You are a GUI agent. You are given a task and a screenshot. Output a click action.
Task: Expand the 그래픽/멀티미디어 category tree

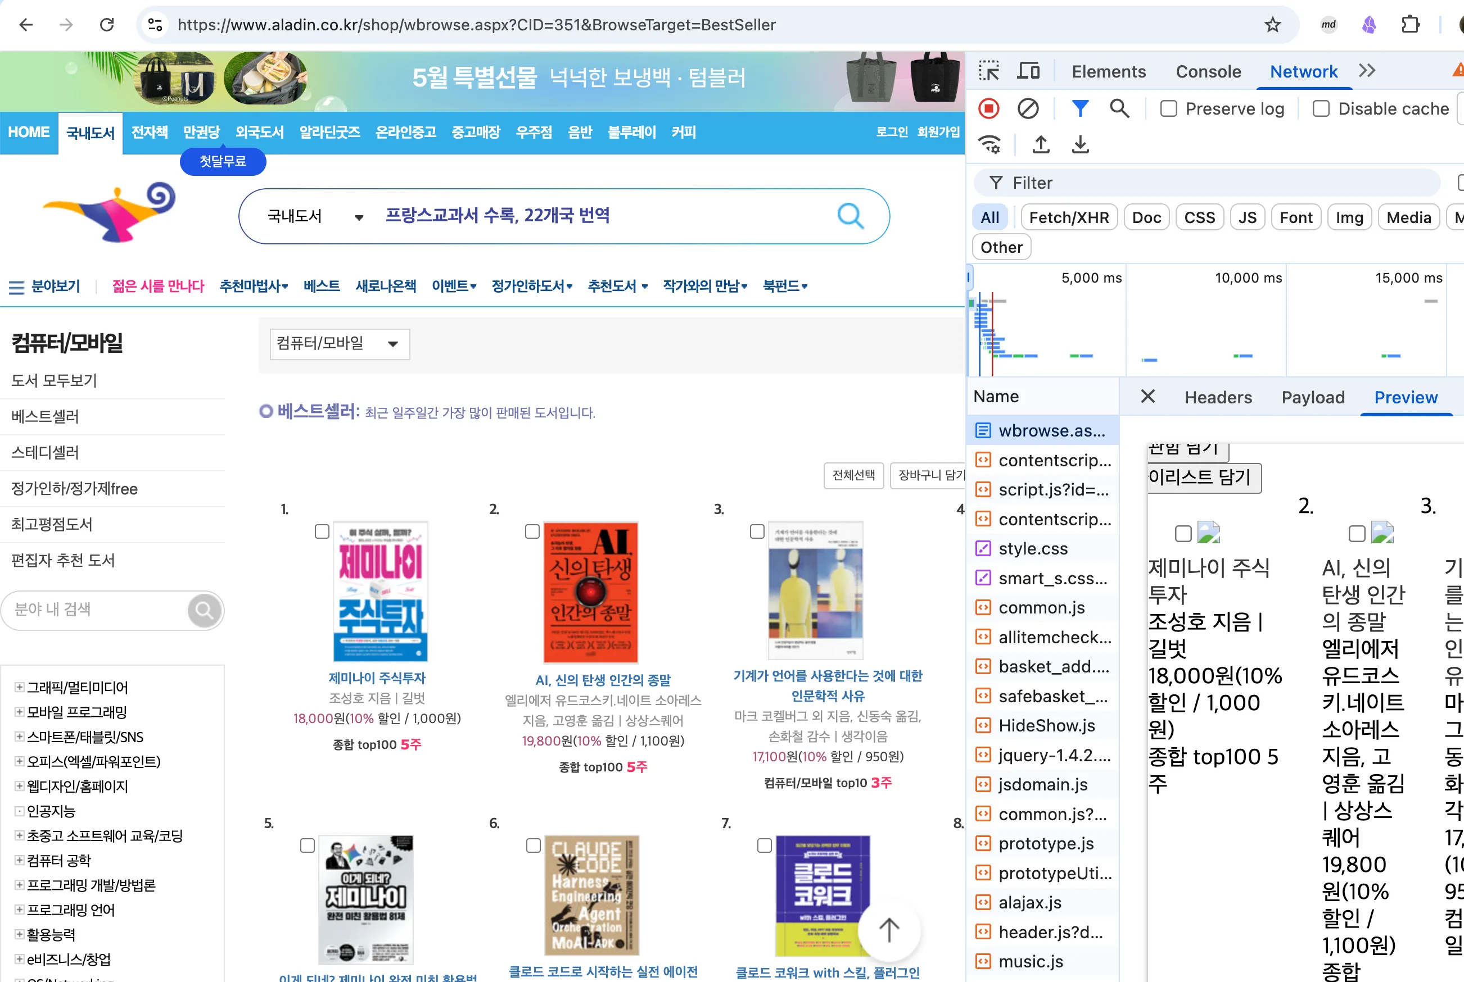click(x=20, y=687)
